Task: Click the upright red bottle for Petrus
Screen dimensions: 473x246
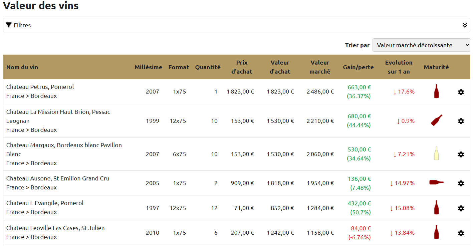Action: click(x=436, y=91)
